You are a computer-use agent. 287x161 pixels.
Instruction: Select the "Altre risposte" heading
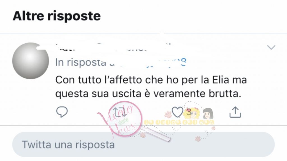(x=57, y=16)
